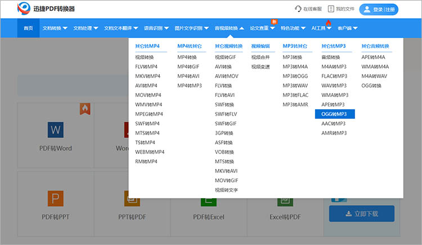This screenshot has height=245, width=422.
Task: Go to the 首页 home tab
Action: 28,28
